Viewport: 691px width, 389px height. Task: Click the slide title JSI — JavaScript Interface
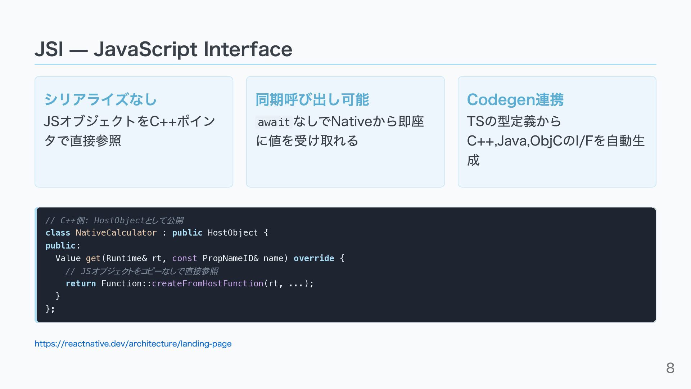(x=163, y=49)
